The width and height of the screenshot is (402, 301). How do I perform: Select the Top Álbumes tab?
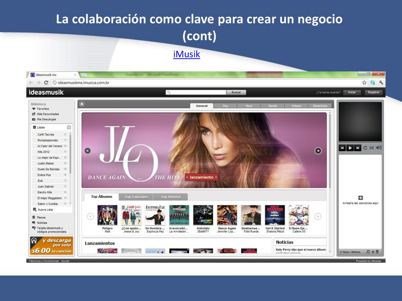[102, 197]
